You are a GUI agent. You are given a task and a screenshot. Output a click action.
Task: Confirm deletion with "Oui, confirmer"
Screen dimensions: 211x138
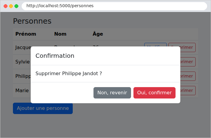[x=154, y=93]
